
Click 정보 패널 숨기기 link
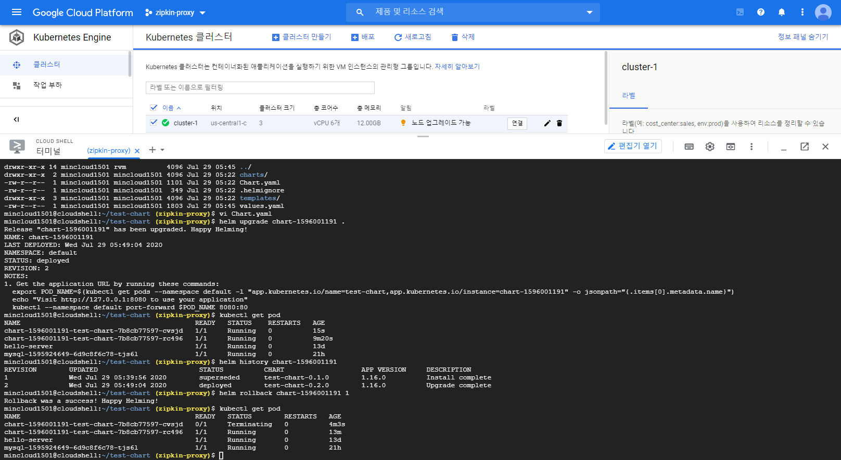[x=802, y=37]
